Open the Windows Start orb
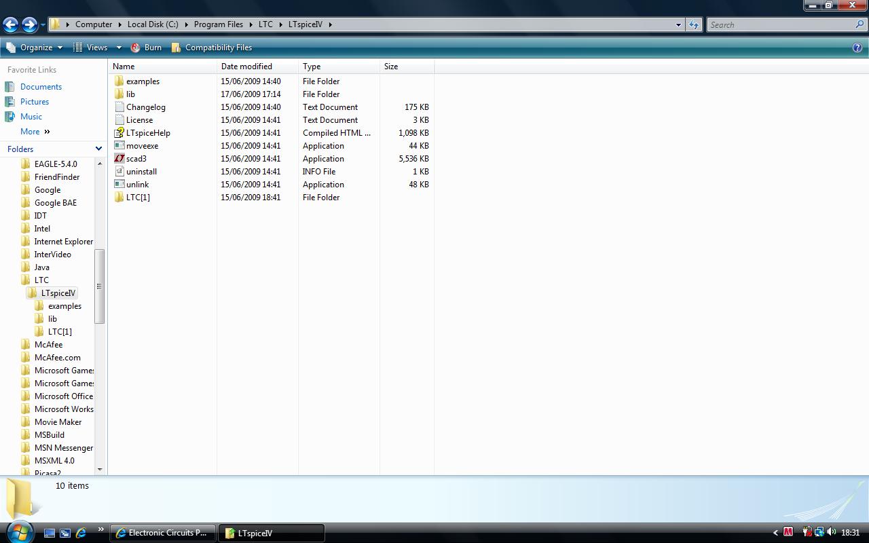This screenshot has height=543, width=869. point(18,531)
